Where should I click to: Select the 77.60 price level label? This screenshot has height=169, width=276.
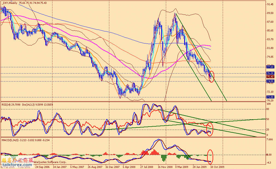[x=270, y=67]
